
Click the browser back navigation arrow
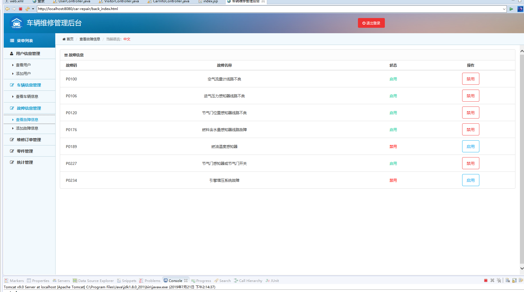pos(7,9)
